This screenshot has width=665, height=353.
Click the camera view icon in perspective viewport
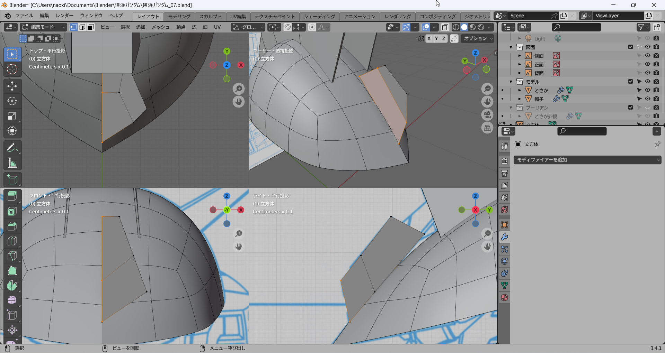[487, 115]
